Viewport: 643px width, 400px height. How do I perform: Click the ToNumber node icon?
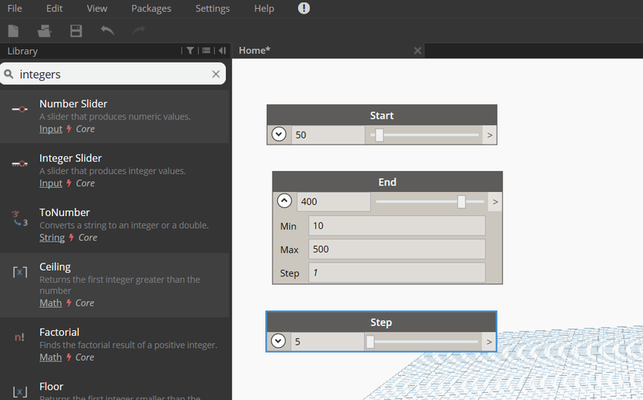[x=19, y=218]
